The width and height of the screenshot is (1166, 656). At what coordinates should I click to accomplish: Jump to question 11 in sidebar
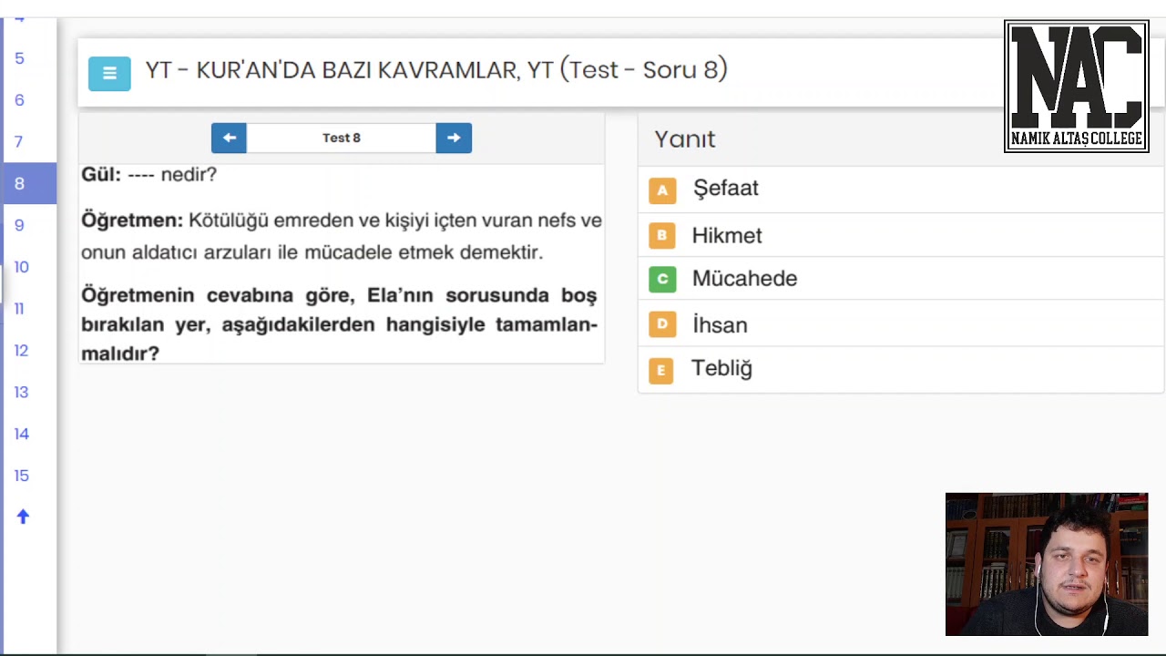[19, 309]
